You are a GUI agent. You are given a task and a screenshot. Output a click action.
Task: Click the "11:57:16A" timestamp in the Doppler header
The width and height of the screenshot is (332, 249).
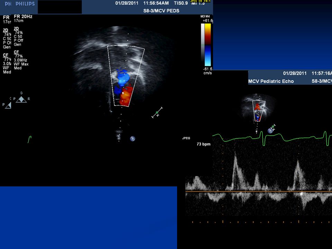tap(322, 73)
